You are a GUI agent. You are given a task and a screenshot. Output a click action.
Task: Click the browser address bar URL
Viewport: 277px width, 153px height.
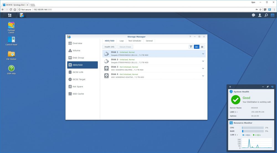43,9
